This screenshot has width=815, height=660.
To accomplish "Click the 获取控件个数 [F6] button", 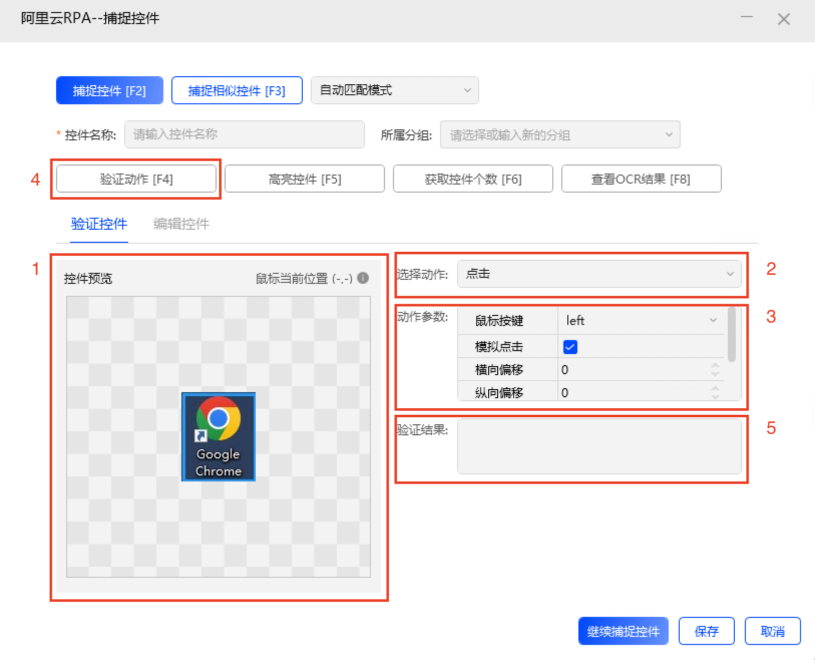I will point(473,179).
